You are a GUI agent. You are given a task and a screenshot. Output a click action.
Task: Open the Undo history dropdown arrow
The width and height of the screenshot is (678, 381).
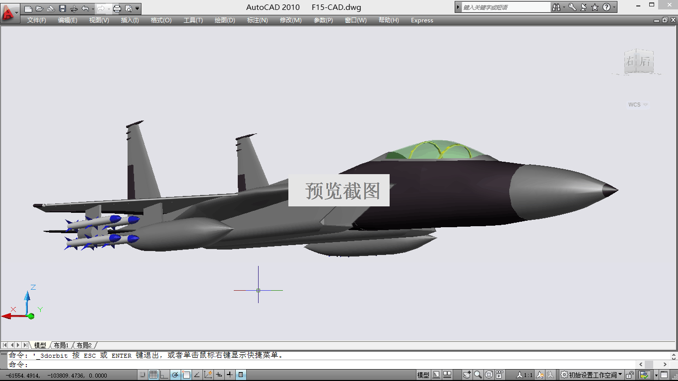[92, 8]
